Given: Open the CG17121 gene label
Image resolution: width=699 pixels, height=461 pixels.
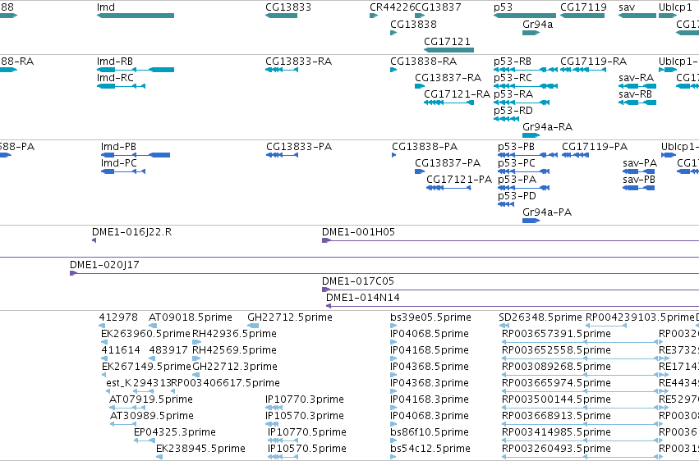Looking at the screenshot, I should [x=447, y=42].
